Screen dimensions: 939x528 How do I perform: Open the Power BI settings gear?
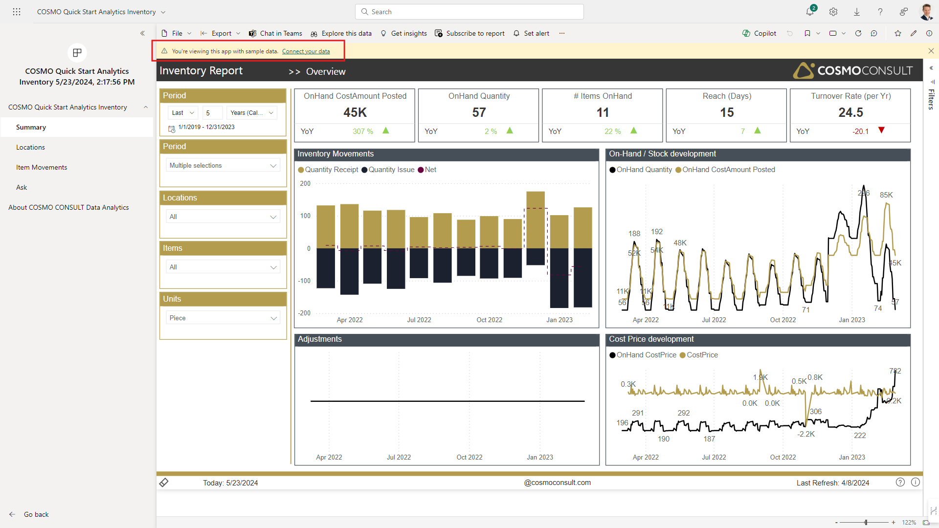[x=834, y=12]
